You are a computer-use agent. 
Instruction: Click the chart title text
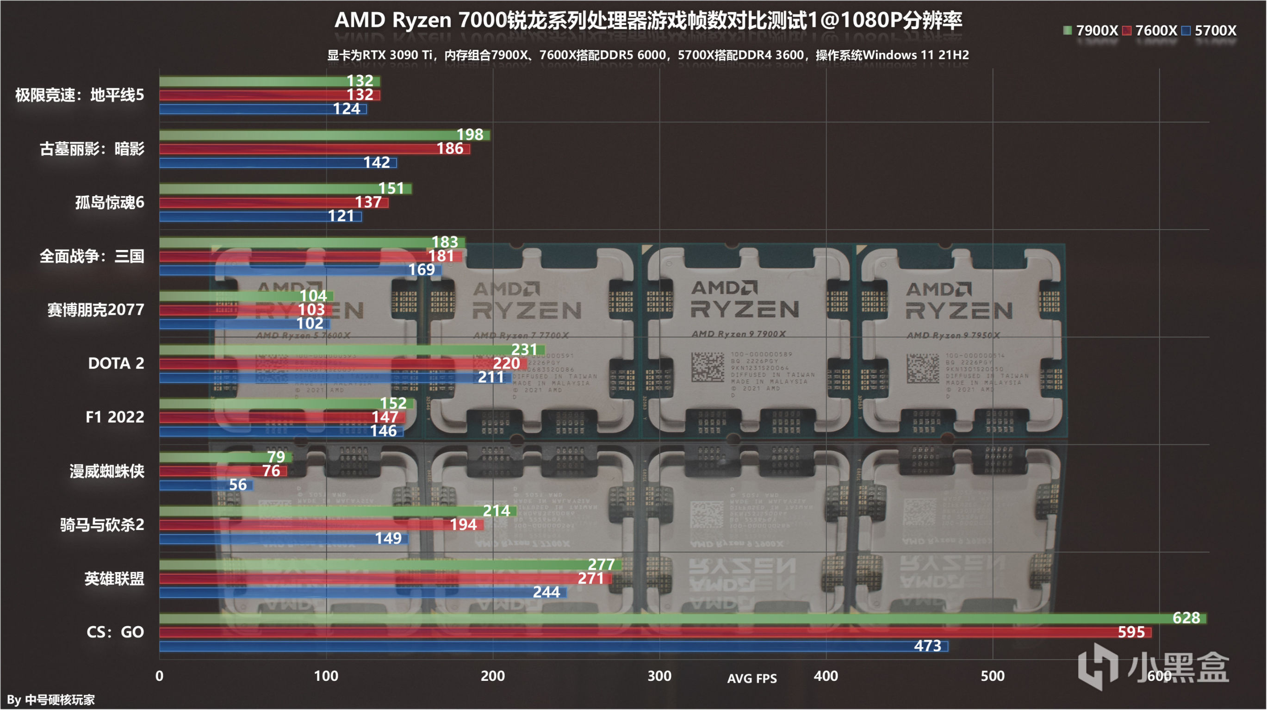click(648, 21)
